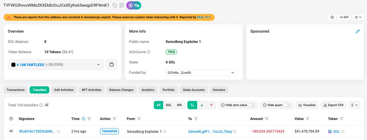Go to the Balance Changes tab

click(121, 90)
